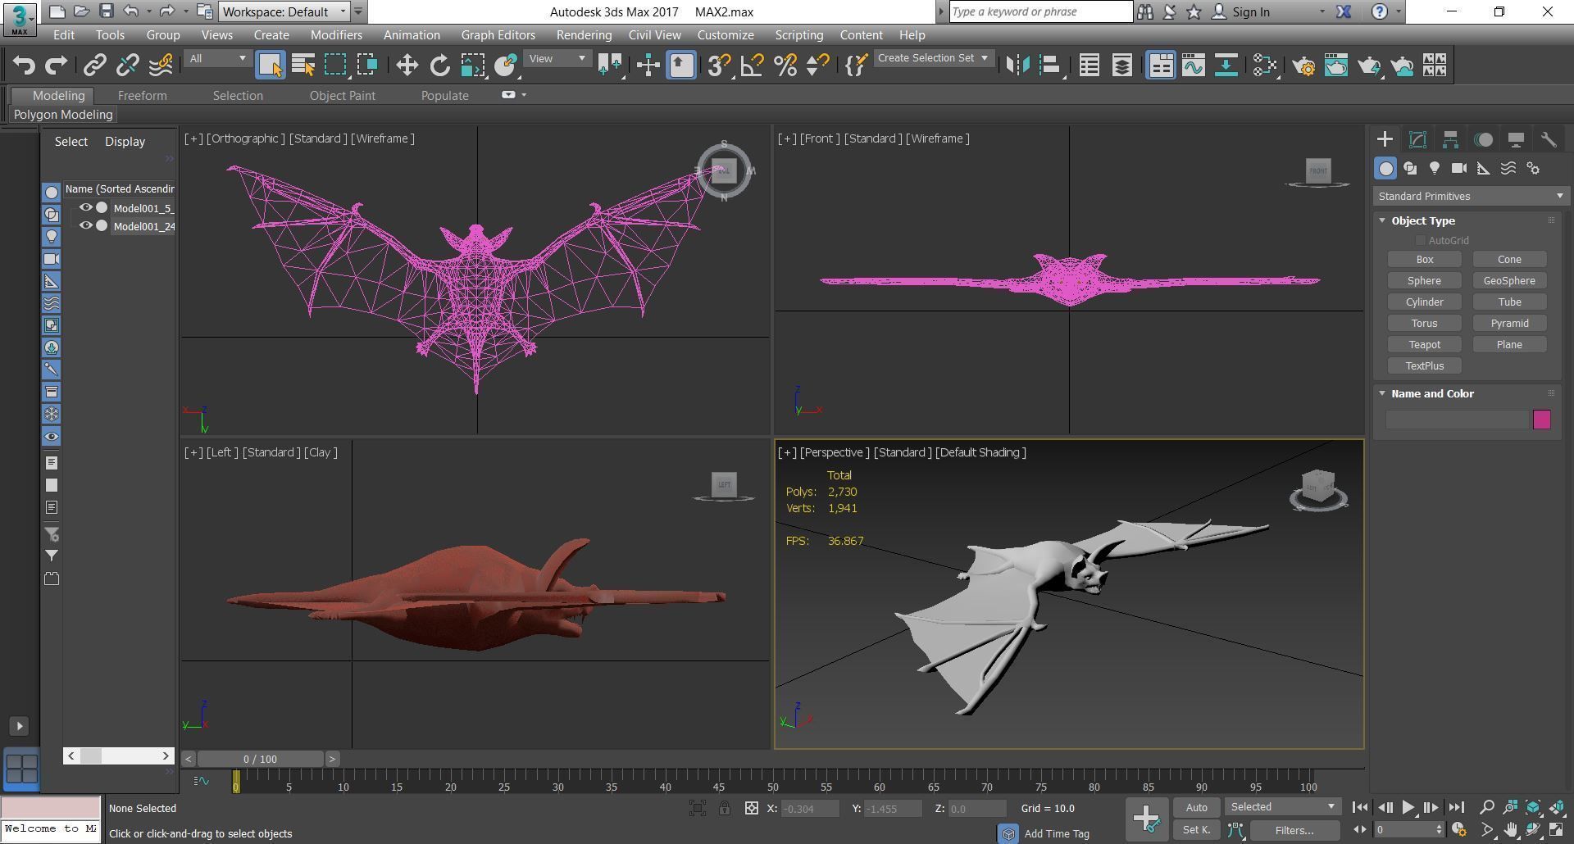1574x844 pixels.
Task: Open the Utilities panel wrench icon
Action: (x=1548, y=139)
